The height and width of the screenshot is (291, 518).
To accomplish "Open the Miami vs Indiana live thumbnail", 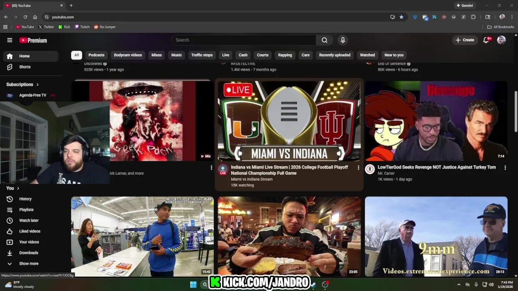I will [289, 121].
